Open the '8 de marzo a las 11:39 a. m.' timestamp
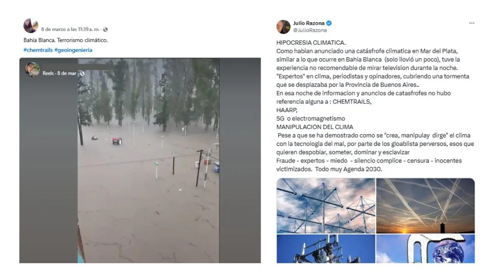Image resolution: width=498 pixels, height=280 pixels. coord(70,30)
